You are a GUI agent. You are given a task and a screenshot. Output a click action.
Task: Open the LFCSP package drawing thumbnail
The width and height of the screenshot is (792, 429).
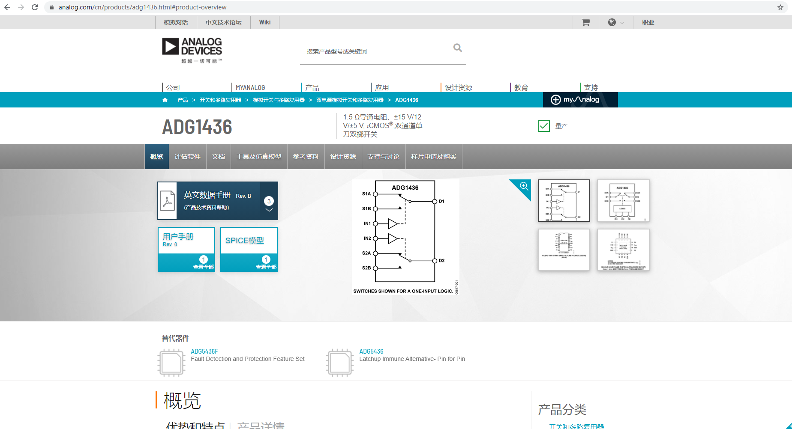(x=623, y=250)
